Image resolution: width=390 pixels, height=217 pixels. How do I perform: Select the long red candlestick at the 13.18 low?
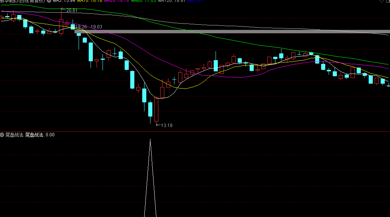pos(156,109)
